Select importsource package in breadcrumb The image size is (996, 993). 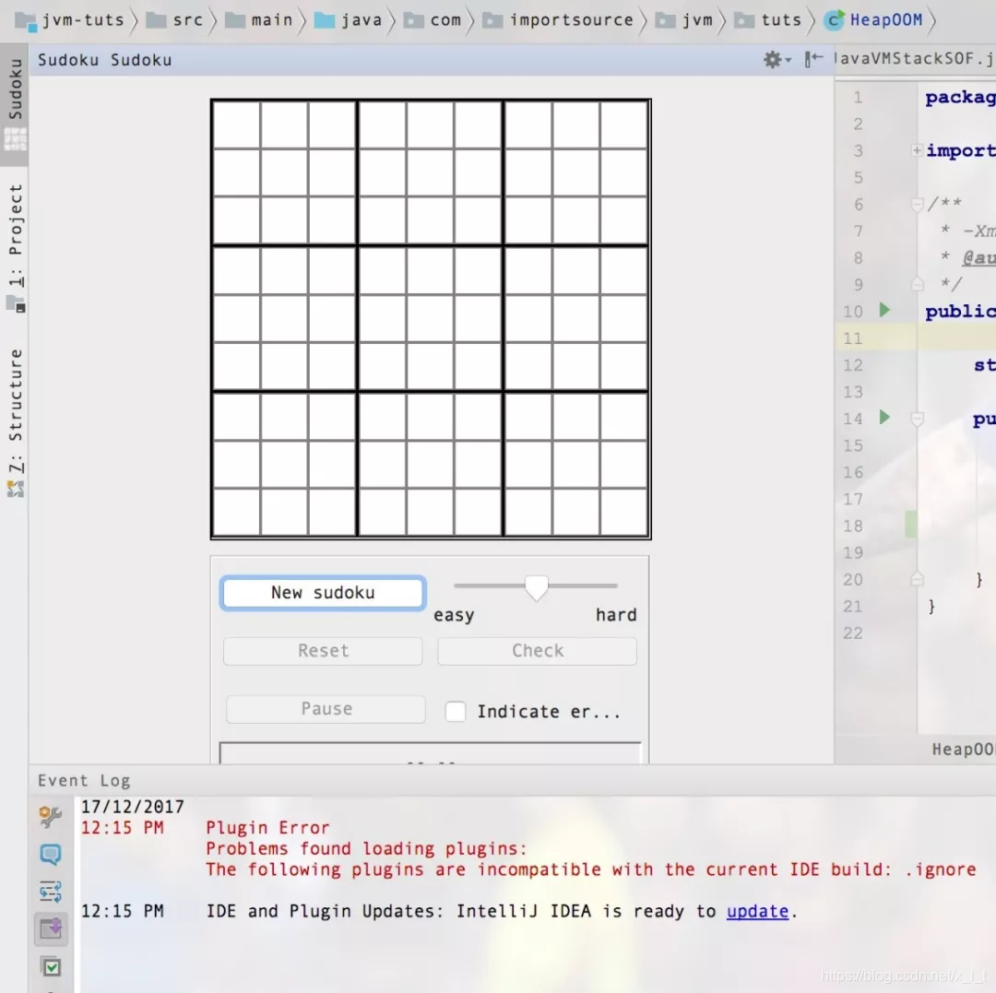tap(558, 20)
